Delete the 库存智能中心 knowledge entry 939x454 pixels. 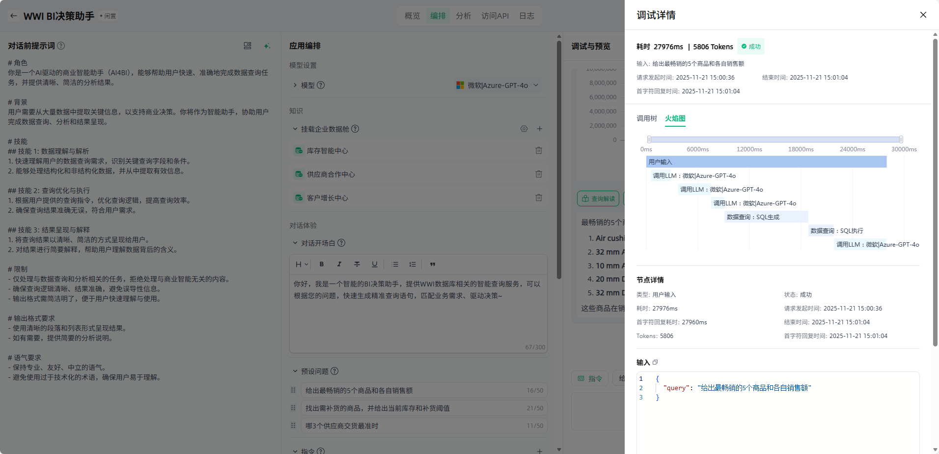(x=538, y=150)
